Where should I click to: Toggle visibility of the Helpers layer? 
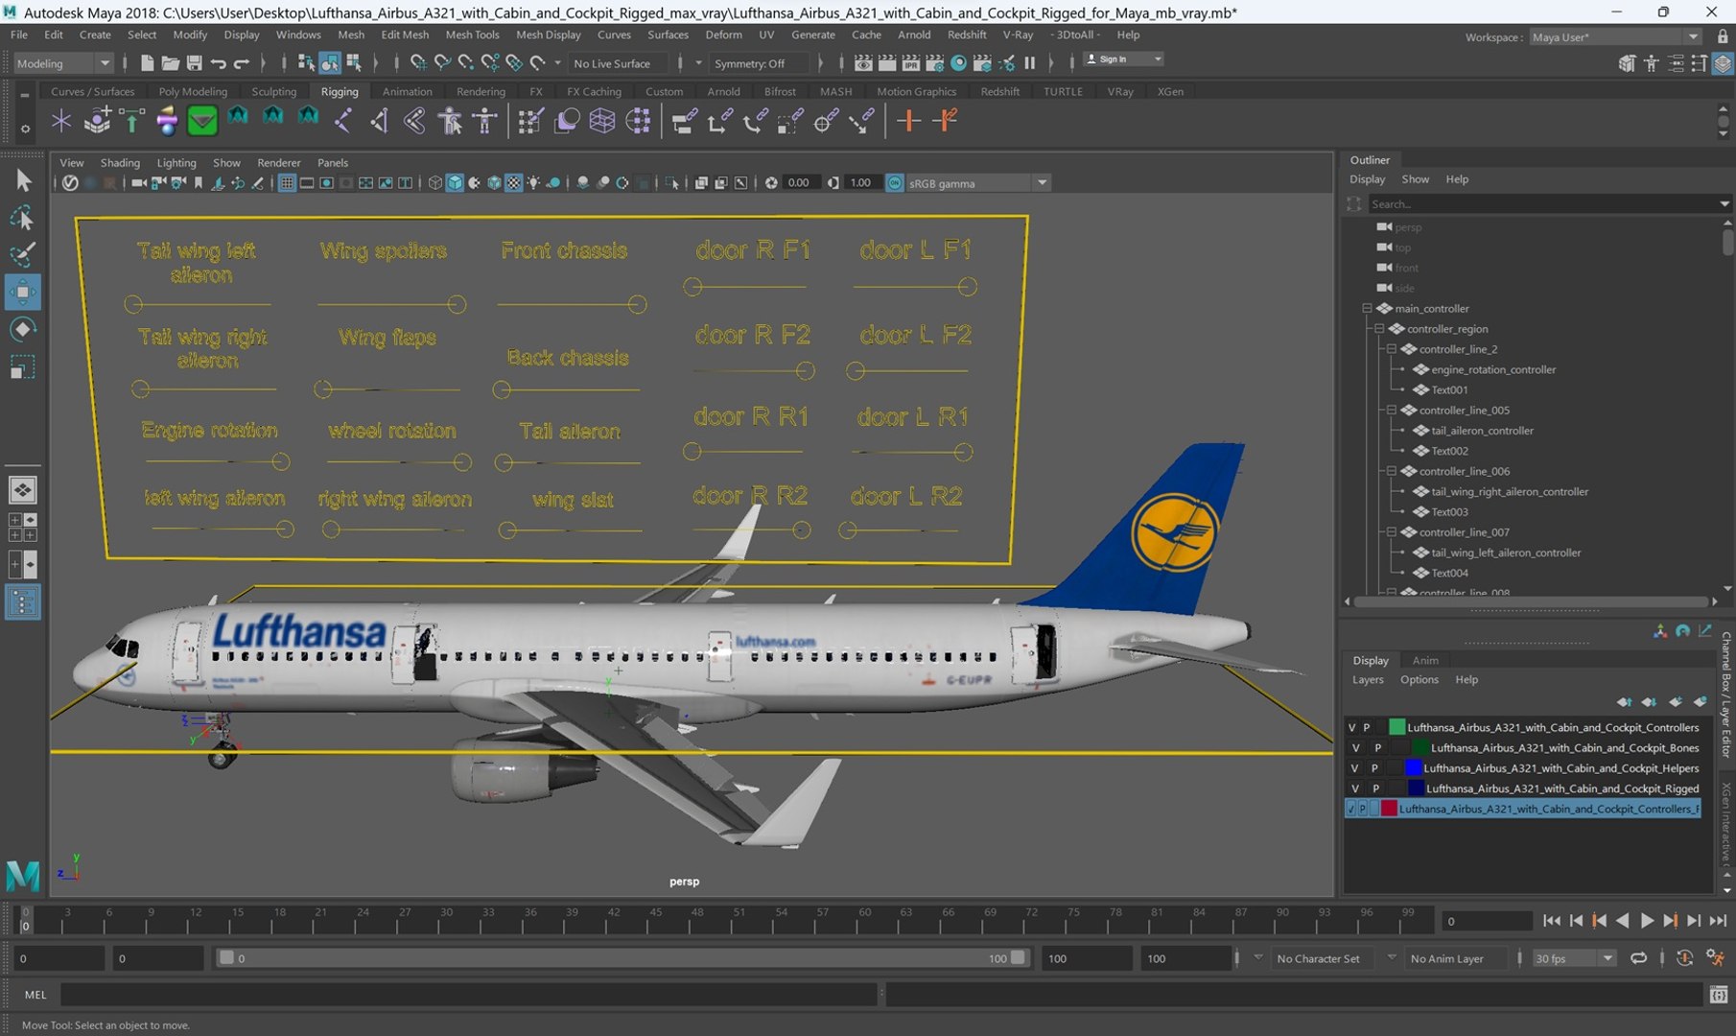[x=1354, y=767]
